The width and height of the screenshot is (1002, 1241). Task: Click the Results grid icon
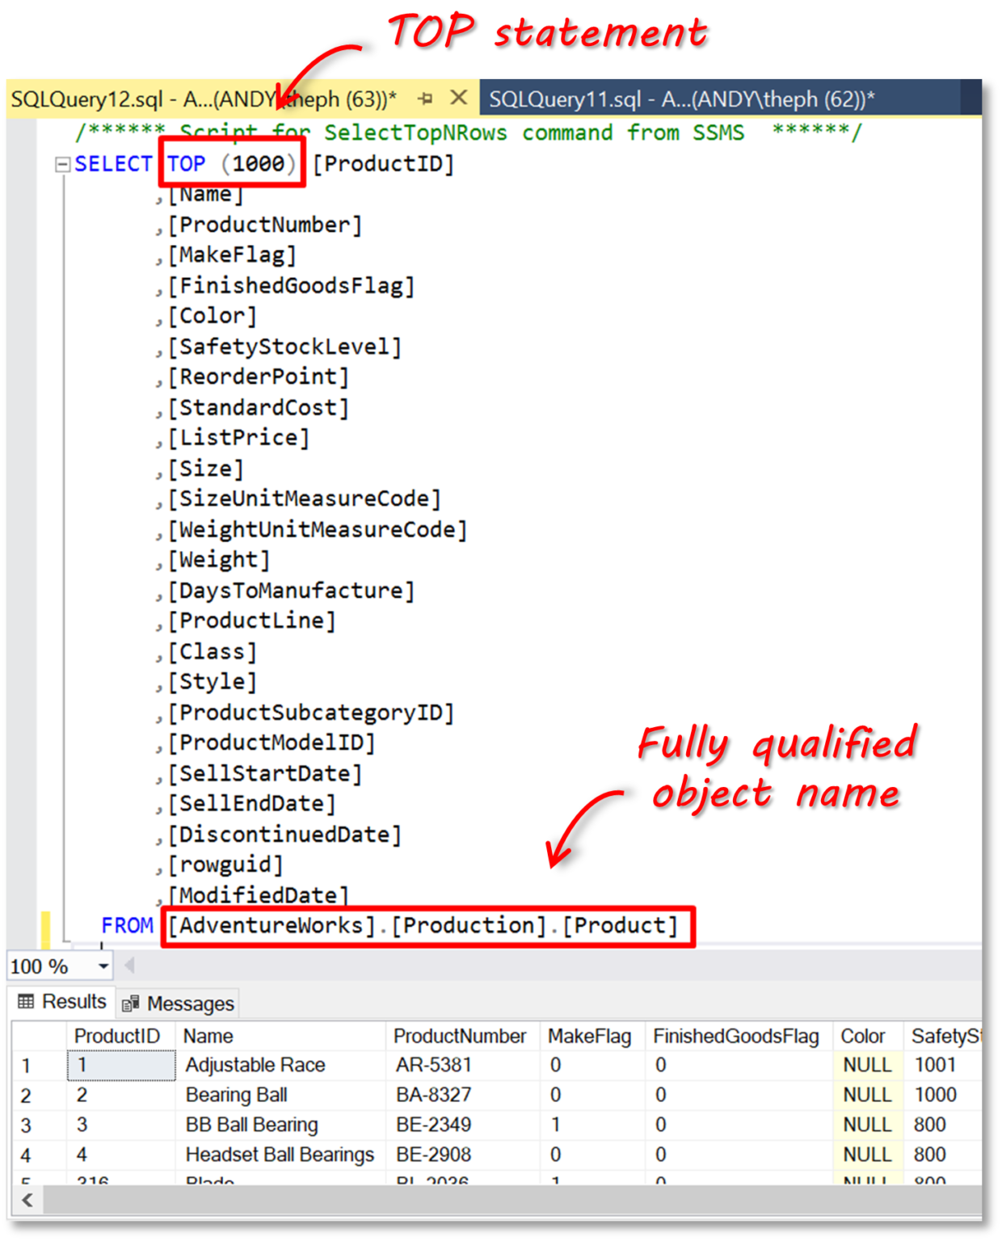pos(26,1002)
